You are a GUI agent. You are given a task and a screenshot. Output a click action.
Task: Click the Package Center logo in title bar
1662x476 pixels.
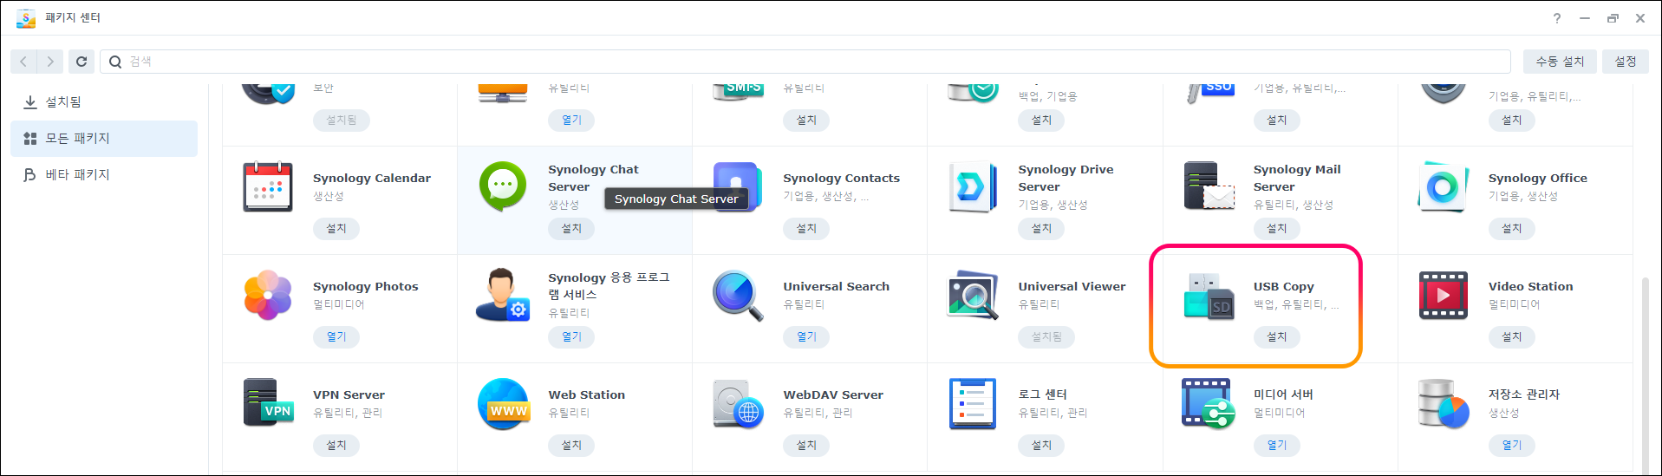click(x=26, y=17)
